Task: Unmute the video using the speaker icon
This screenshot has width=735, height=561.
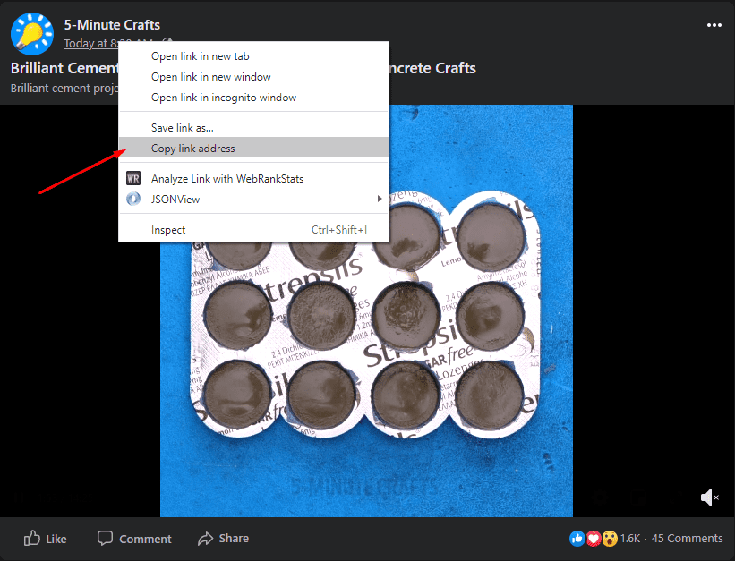Action: pos(709,497)
